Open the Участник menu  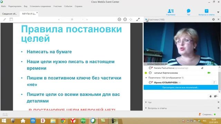point(57,6)
